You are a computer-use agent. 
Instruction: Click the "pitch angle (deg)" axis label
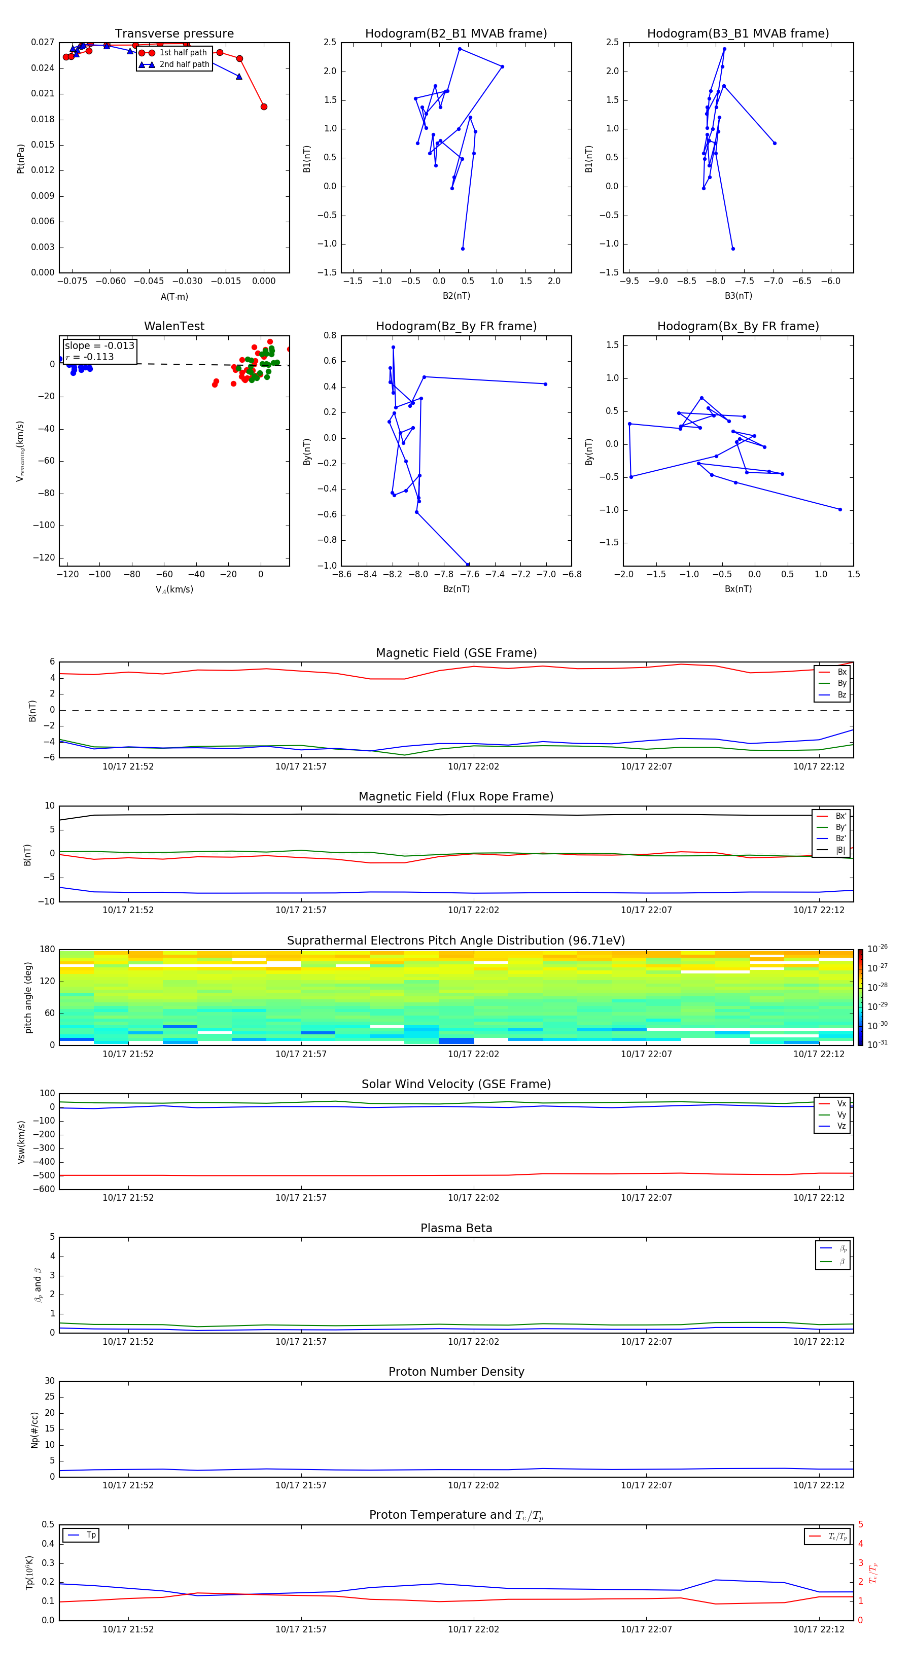(x=28, y=997)
